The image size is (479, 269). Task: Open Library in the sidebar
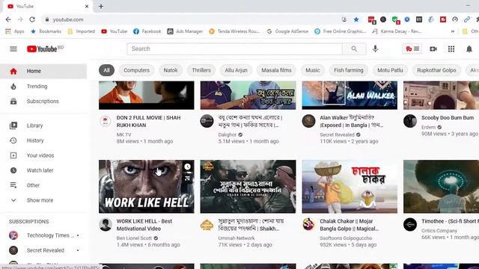43,126
